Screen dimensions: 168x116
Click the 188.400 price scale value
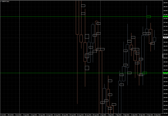(x=165, y=3)
